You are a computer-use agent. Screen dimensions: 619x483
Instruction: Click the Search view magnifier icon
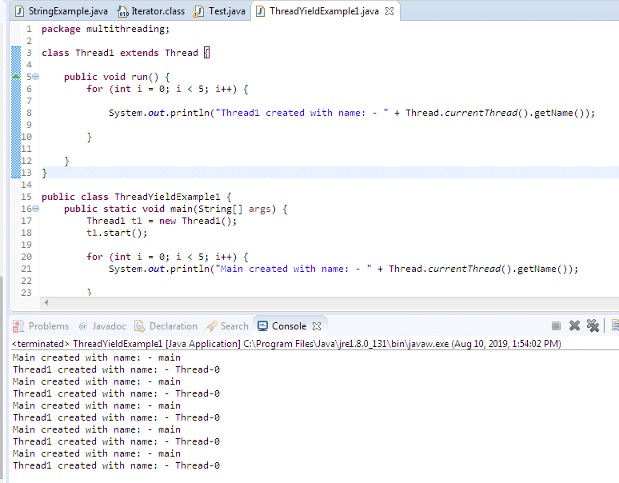coord(211,326)
